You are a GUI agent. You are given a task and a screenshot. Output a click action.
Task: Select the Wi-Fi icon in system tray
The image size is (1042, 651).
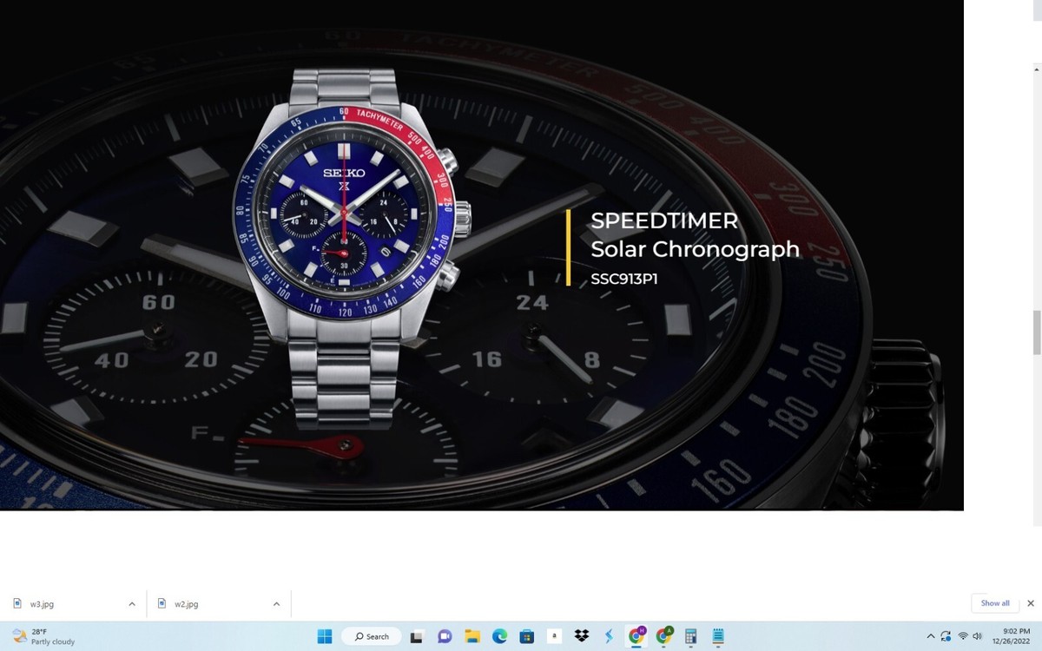coord(963,636)
